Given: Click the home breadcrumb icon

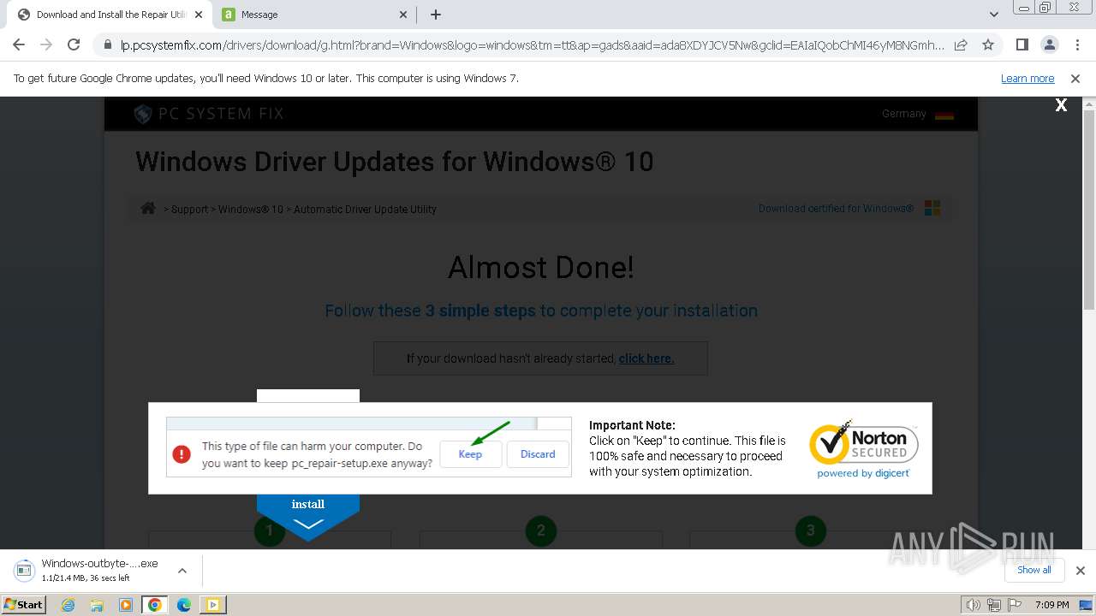Looking at the screenshot, I should pos(148,208).
